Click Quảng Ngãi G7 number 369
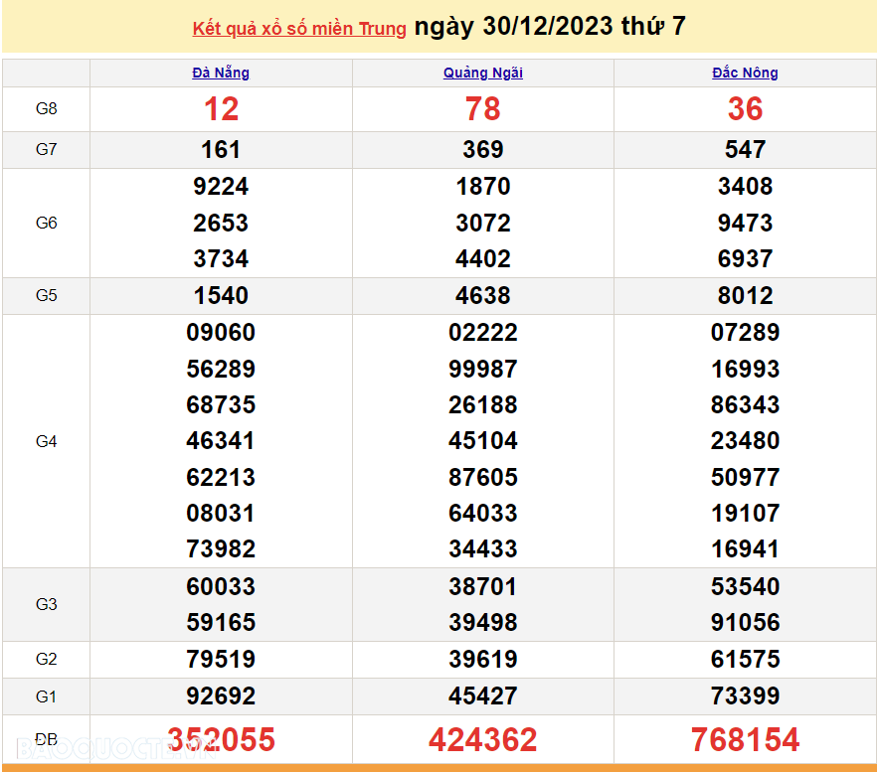The image size is (878, 772). [483, 150]
